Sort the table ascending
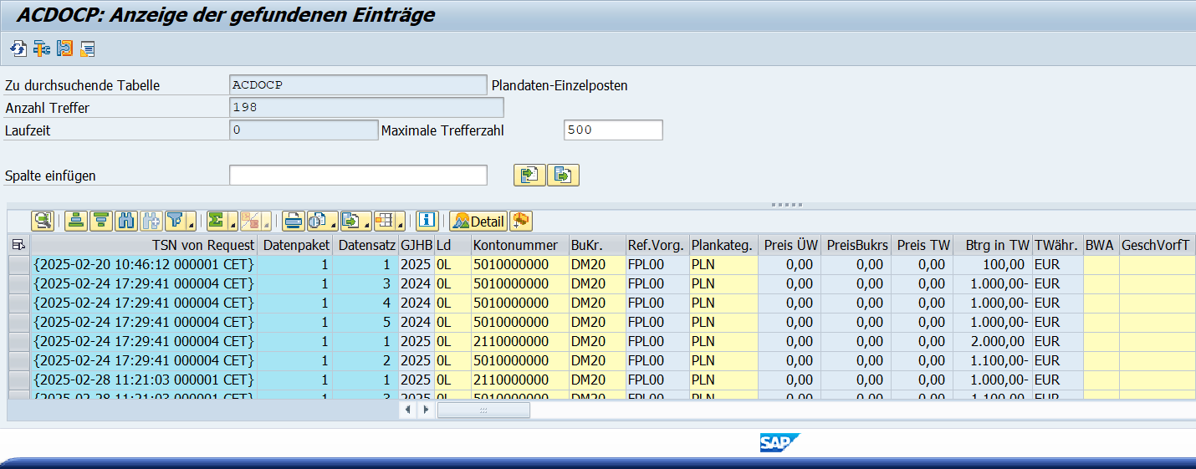Viewport: 1196px width, 469px height. (77, 221)
